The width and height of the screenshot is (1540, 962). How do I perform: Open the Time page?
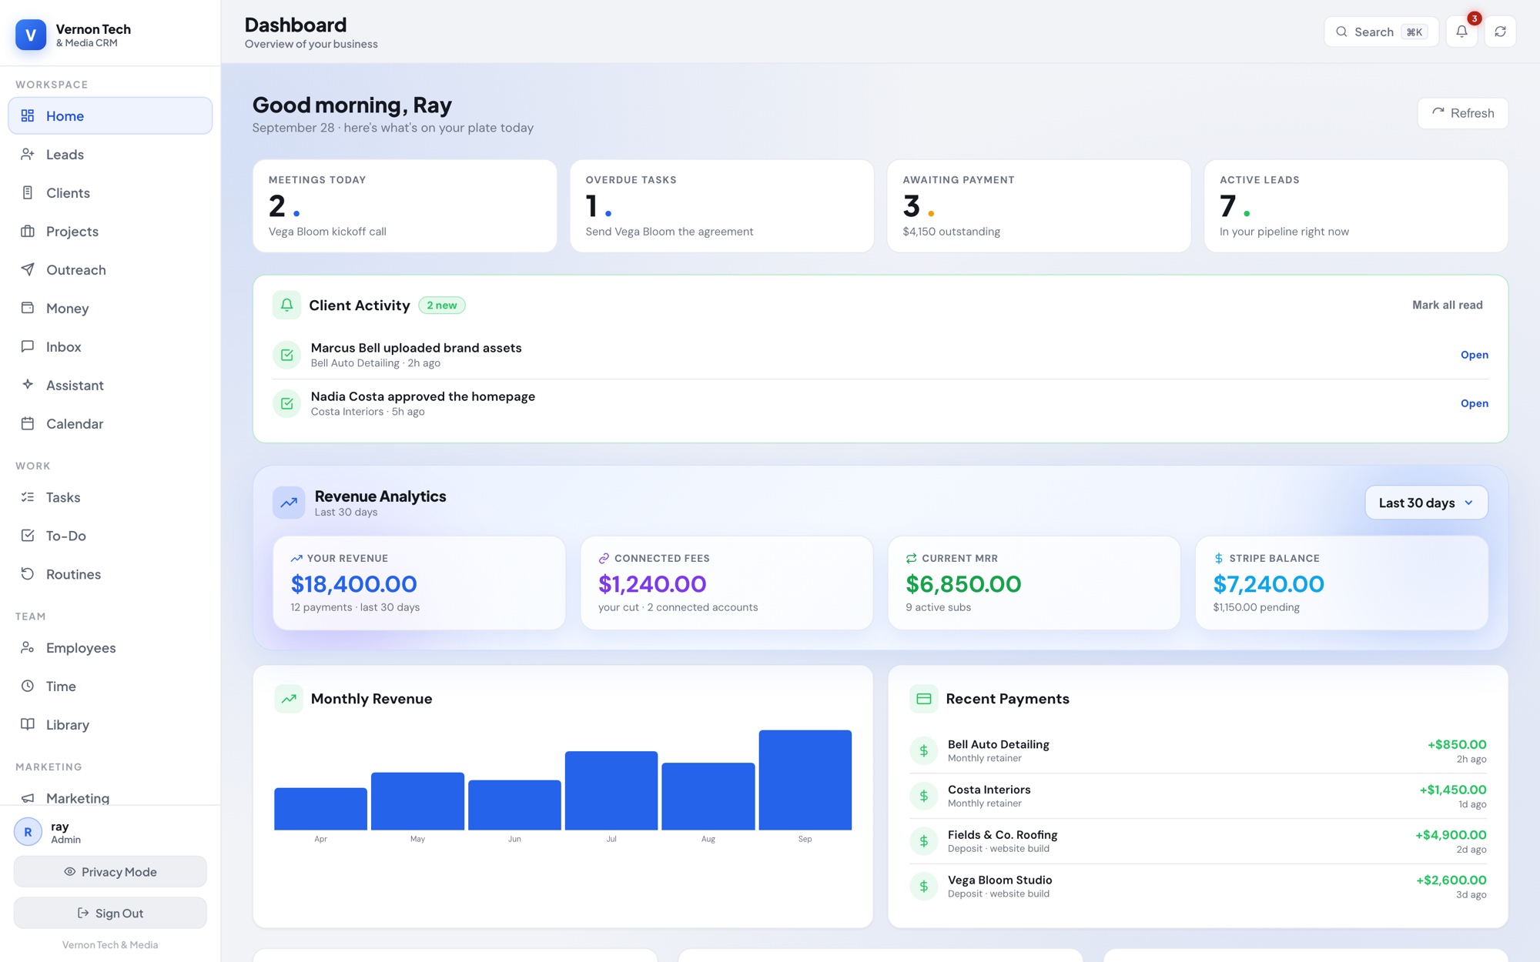[110, 686]
